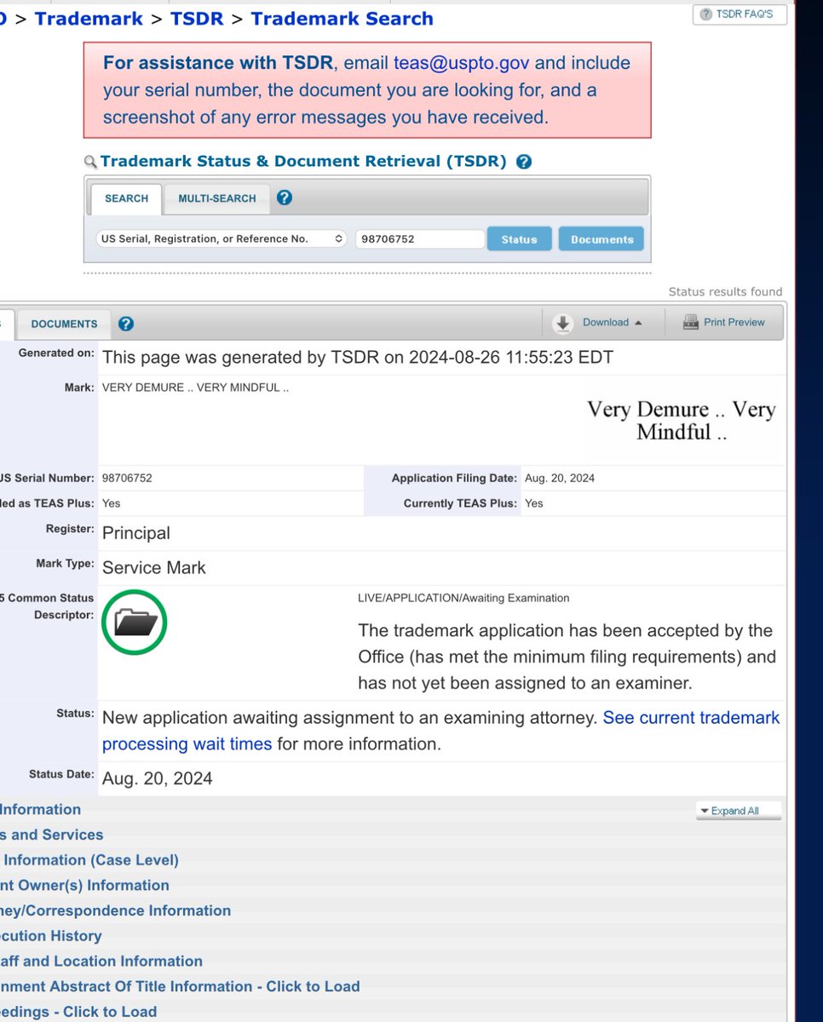The image size is (823, 1022).
Task: Go to TSDR breadcrumb link
Action: tap(197, 19)
